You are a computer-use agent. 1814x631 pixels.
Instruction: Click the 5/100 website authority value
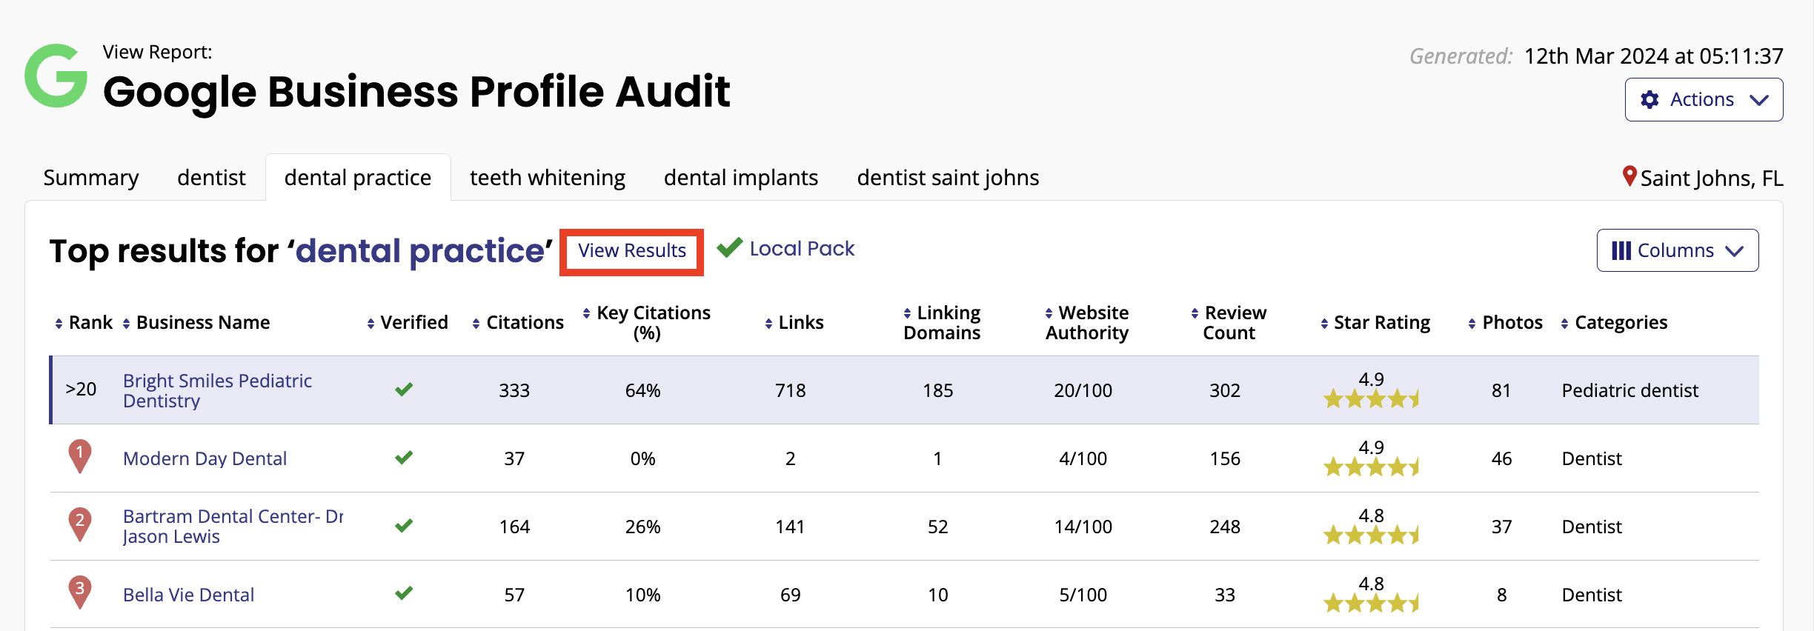[1083, 595]
